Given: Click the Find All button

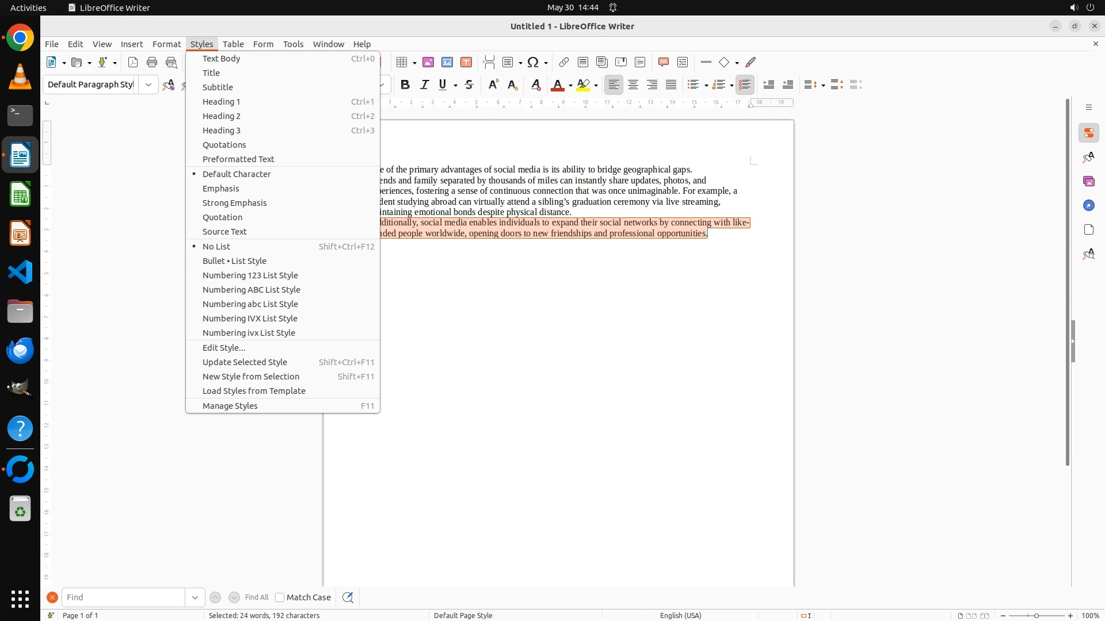Looking at the screenshot, I should pos(257,597).
